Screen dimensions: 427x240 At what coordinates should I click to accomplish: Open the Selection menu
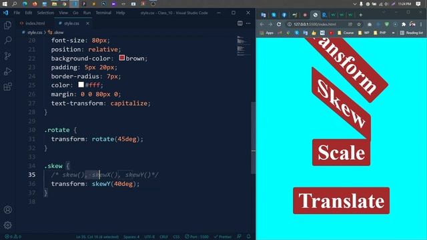pyautogui.click(x=45, y=13)
